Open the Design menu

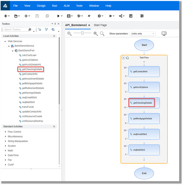click(x=41, y=6)
